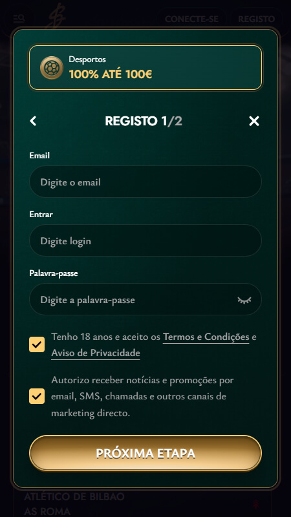Image resolution: width=291 pixels, height=517 pixels.
Task: Click the site logo in the header
Action: pyautogui.click(x=56, y=16)
